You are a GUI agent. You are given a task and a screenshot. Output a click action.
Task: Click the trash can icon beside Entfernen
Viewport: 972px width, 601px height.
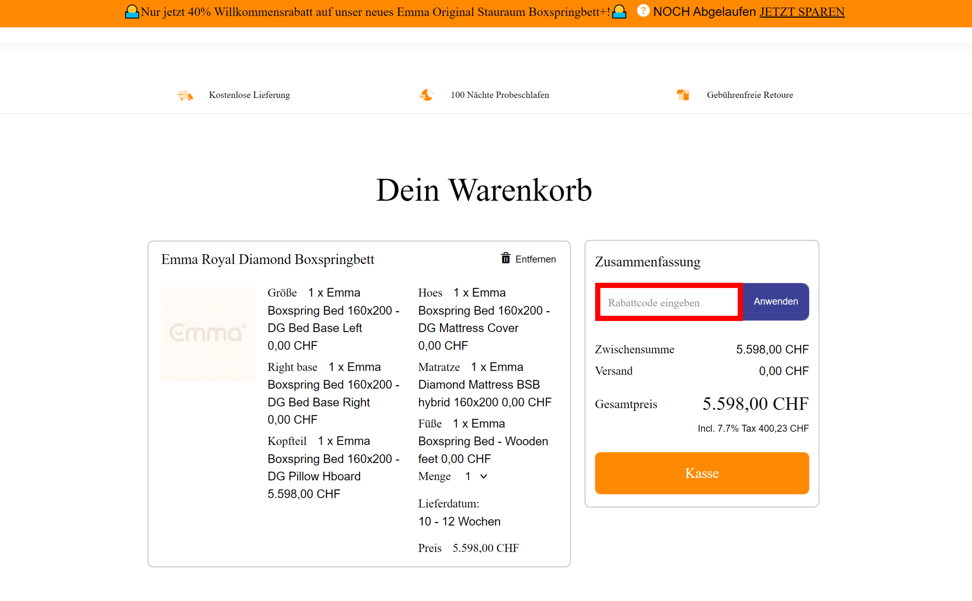[505, 258]
